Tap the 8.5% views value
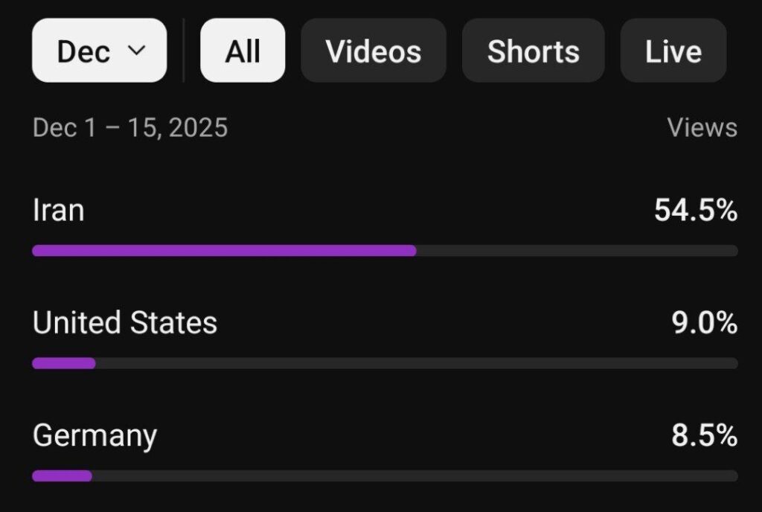 [704, 435]
